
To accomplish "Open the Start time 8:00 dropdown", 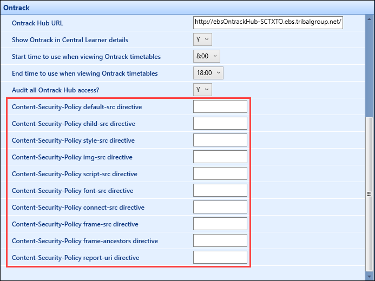I will click(206, 56).
